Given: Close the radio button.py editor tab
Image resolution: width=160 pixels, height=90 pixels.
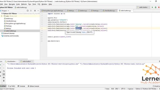Looking at the screenshot, I should (x=132, y=10).
